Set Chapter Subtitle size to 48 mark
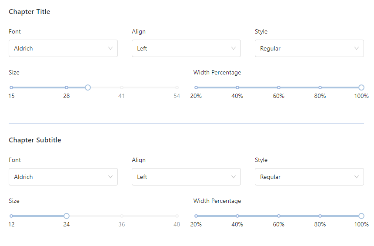Image resolution: width=374 pixels, height=246 pixels. tap(177, 216)
